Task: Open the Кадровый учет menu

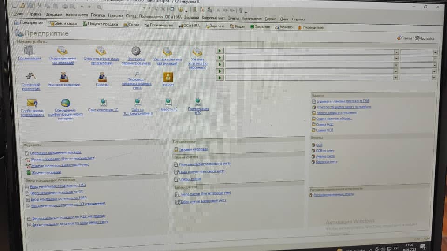Action: tap(213, 18)
